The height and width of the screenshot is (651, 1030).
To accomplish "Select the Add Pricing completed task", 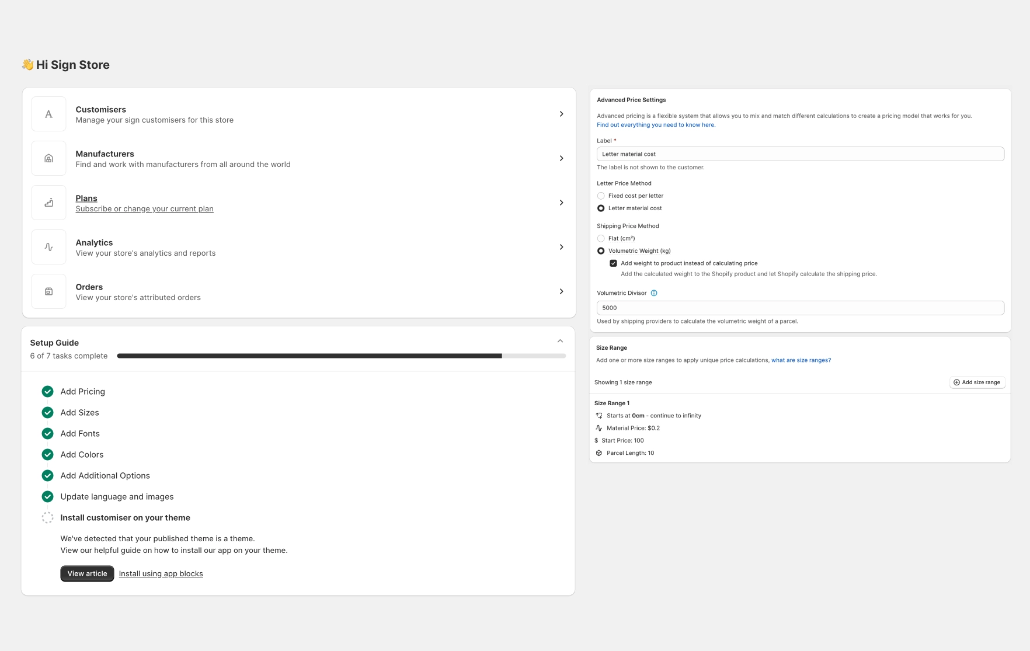I will coord(82,391).
